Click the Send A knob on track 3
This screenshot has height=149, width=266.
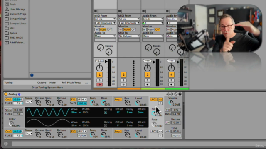click(x=148, y=48)
